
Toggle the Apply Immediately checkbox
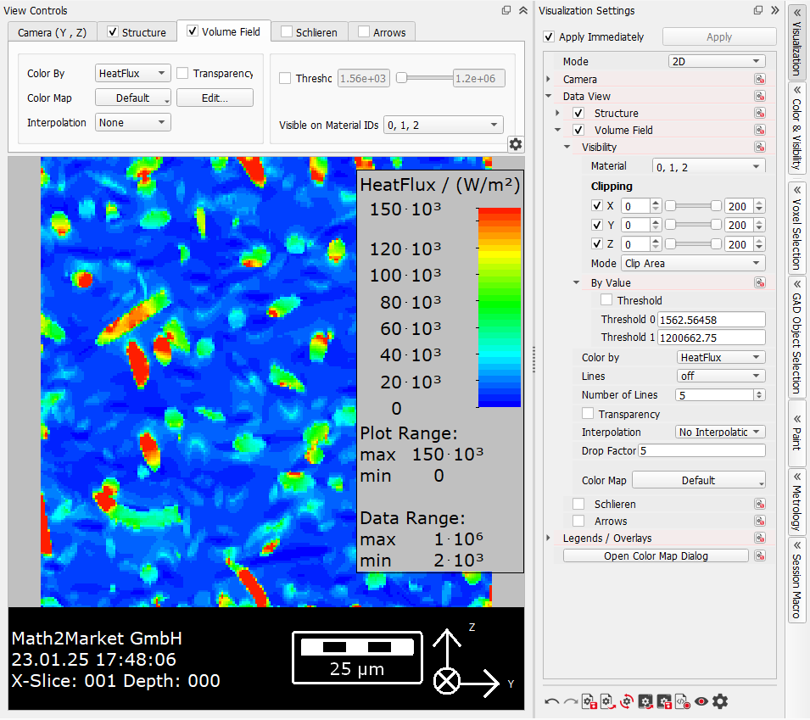[549, 37]
